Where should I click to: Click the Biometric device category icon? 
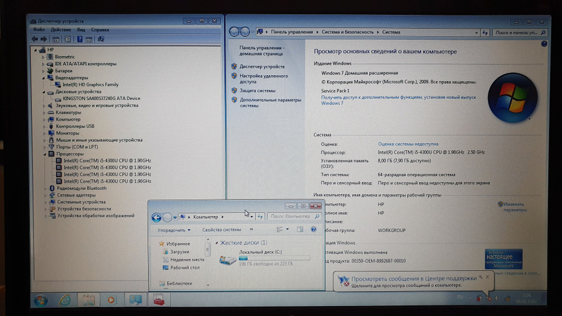click(x=50, y=57)
